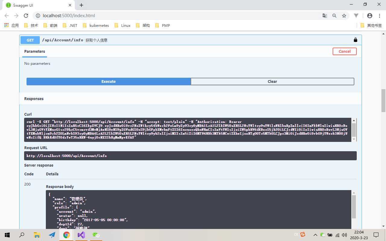Viewport: 386px width, 241px height.
Task: Click the Clear button
Action: (272, 81)
